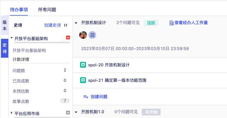Select the 平台应用市场 epic title
Screen dimensions: 227x118
[27, 114]
